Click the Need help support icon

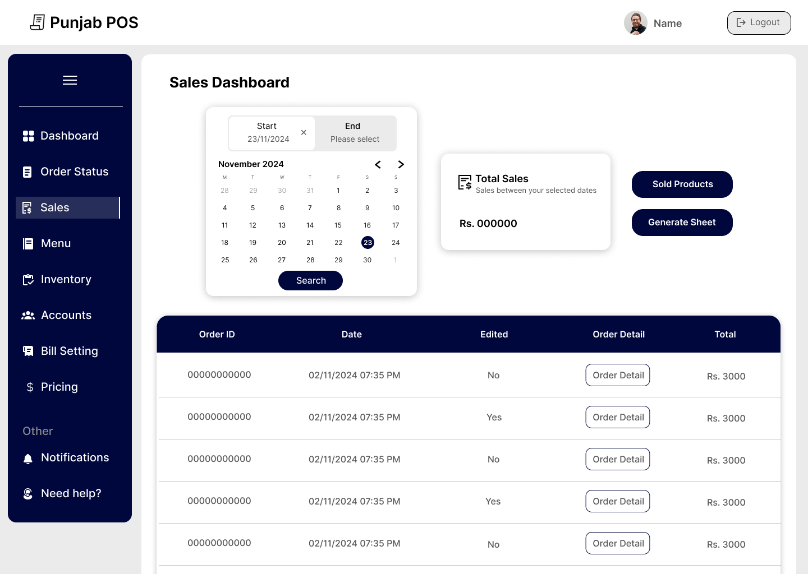coord(28,494)
